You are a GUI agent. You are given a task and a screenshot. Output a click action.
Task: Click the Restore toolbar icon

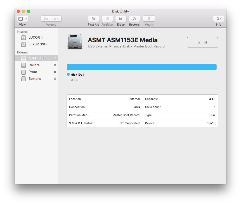[x=134, y=19]
